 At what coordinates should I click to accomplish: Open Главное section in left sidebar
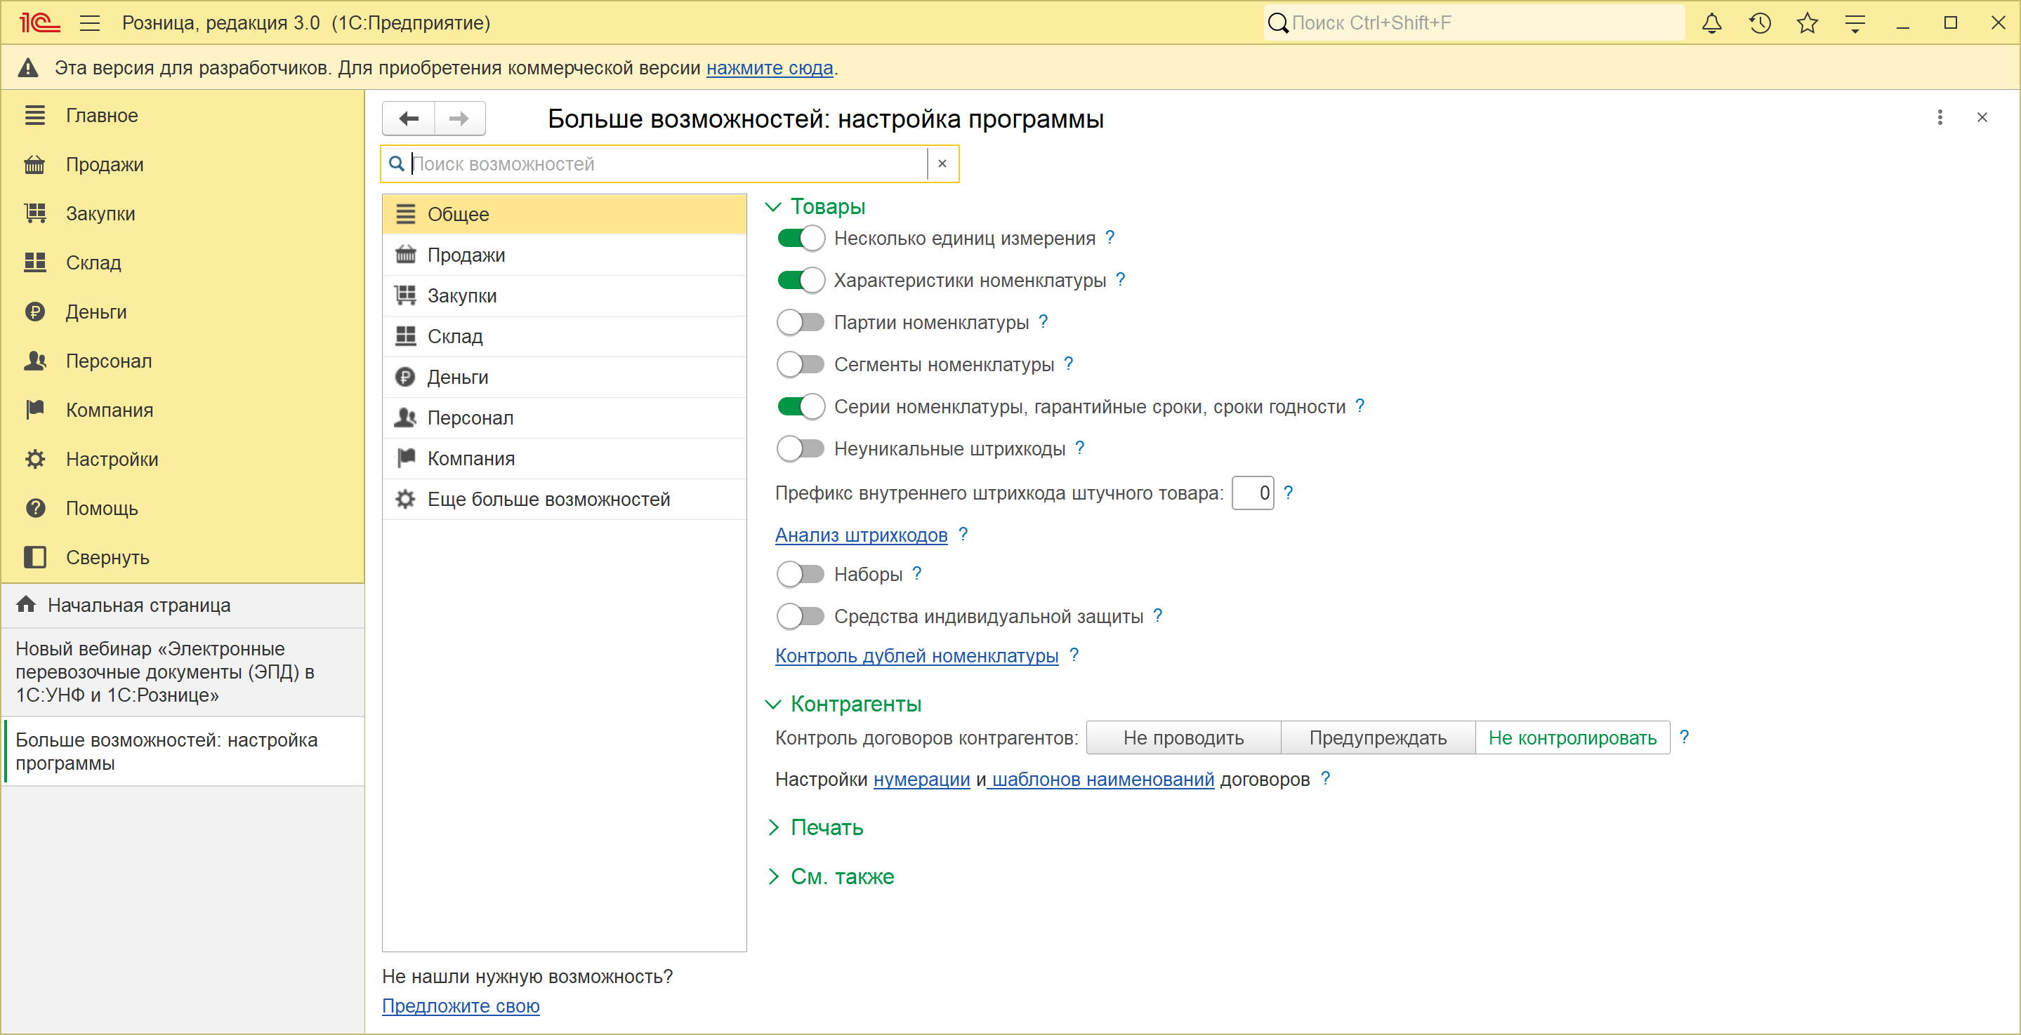(183, 115)
